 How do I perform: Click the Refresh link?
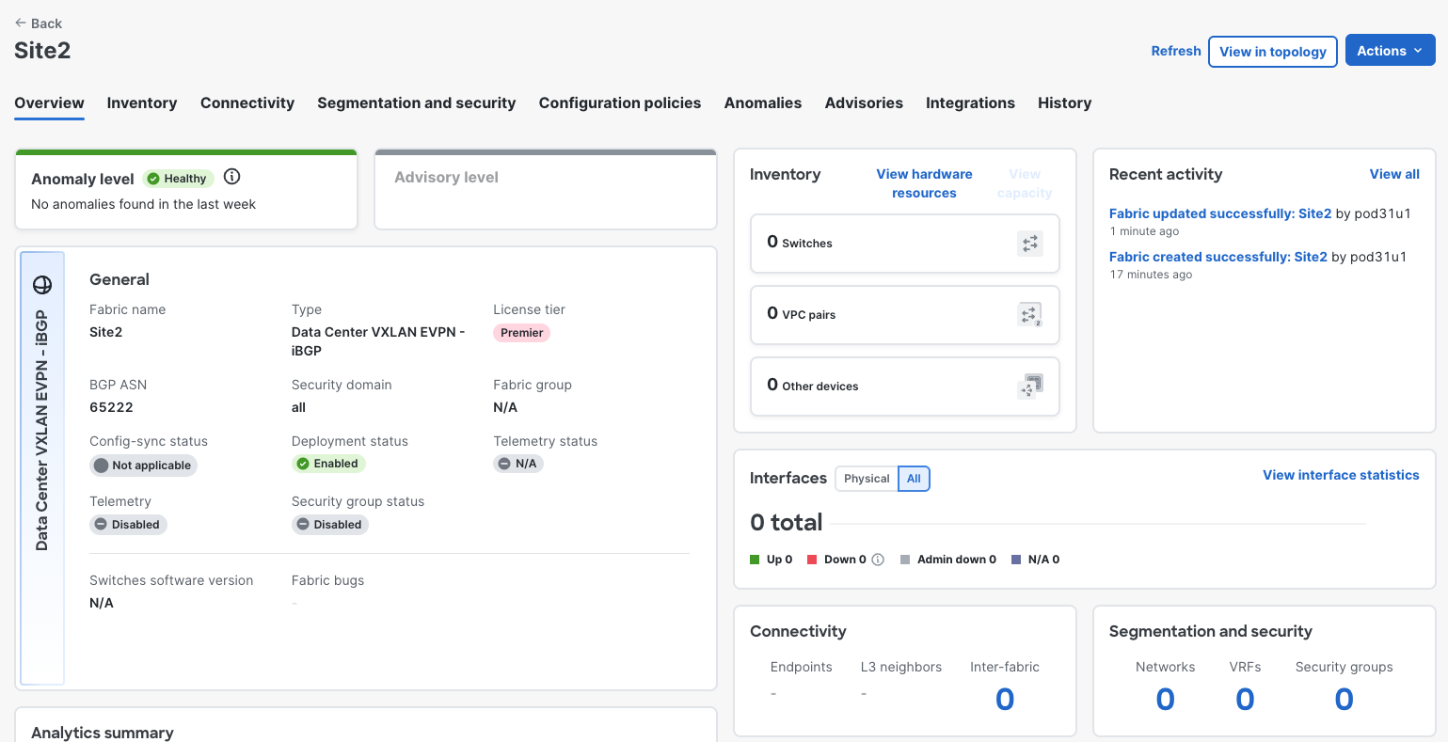click(1176, 51)
